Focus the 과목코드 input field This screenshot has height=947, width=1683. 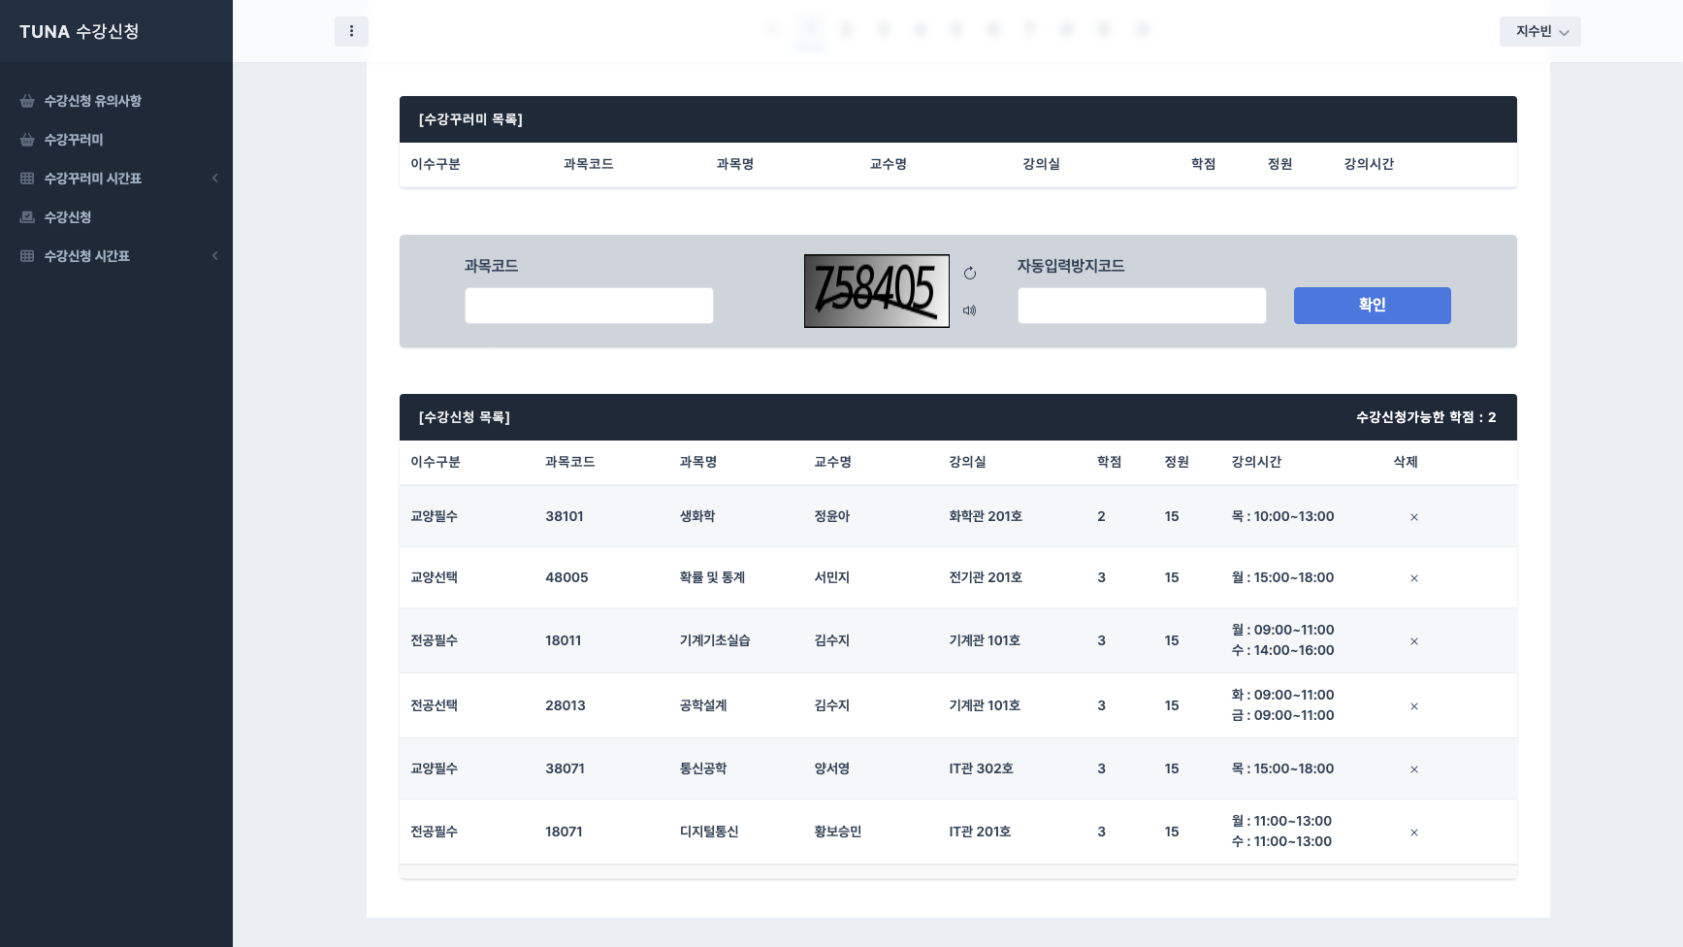(589, 306)
